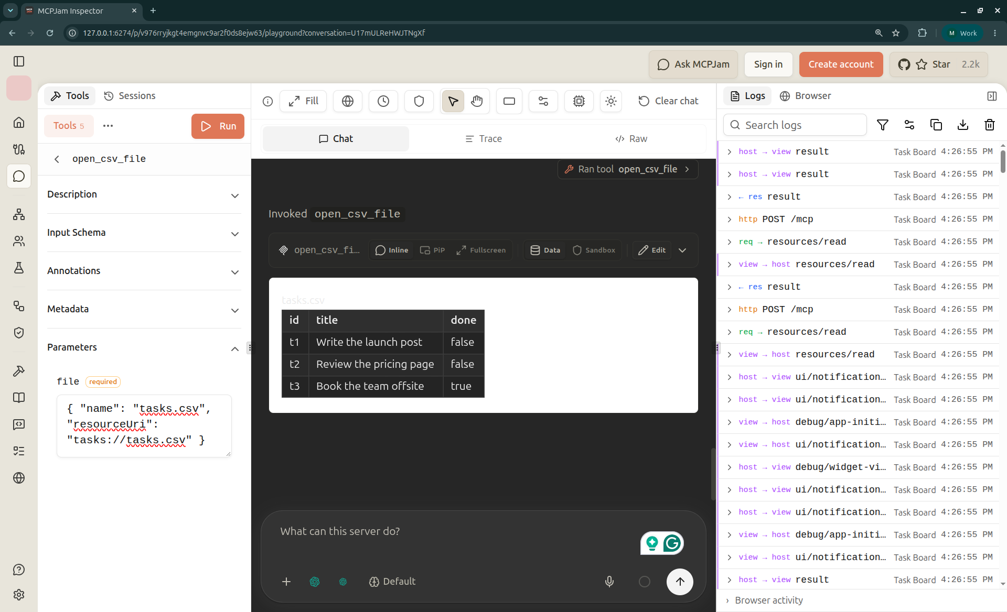Click the Search logs field

tap(795, 125)
